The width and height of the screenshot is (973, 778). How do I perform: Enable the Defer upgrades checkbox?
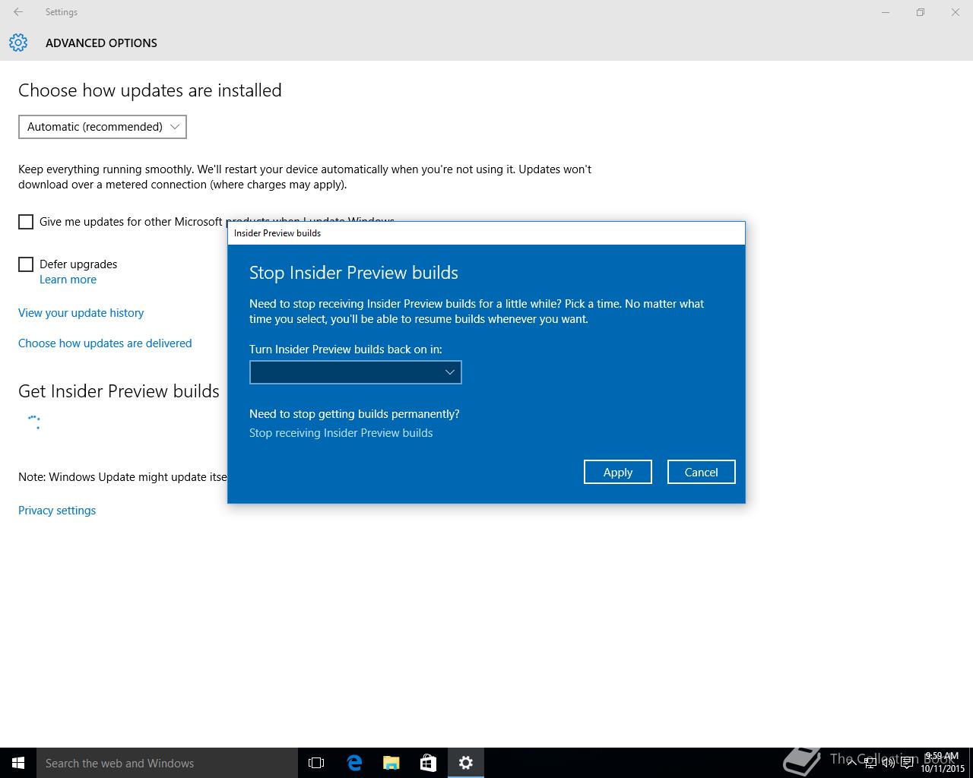pyautogui.click(x=26, y=264)
